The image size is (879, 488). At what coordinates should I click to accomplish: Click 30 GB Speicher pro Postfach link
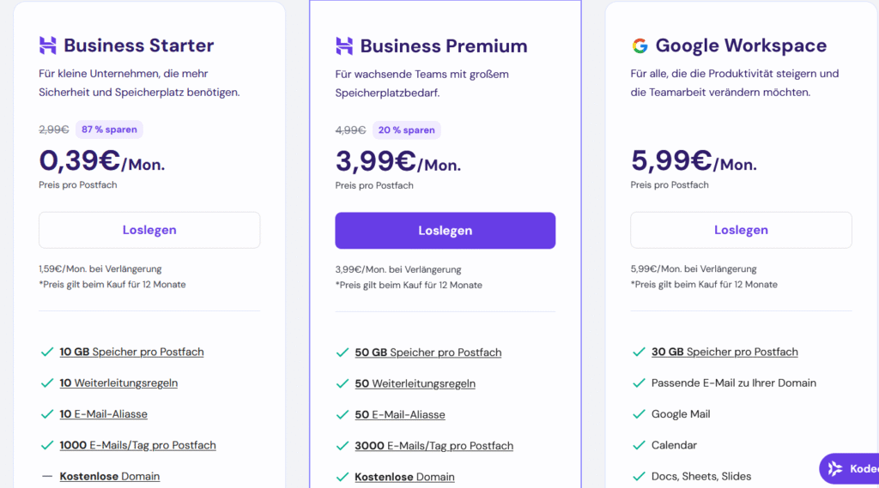[x=724, y=352]
